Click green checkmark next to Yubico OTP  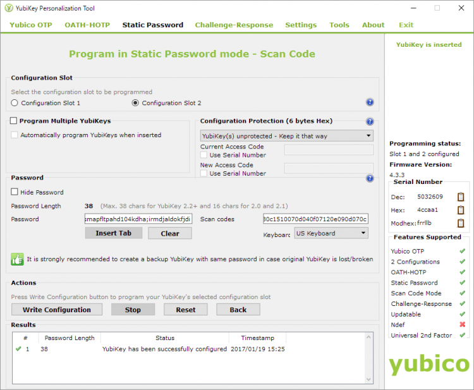pyautogui.click(x=462, y=251)
